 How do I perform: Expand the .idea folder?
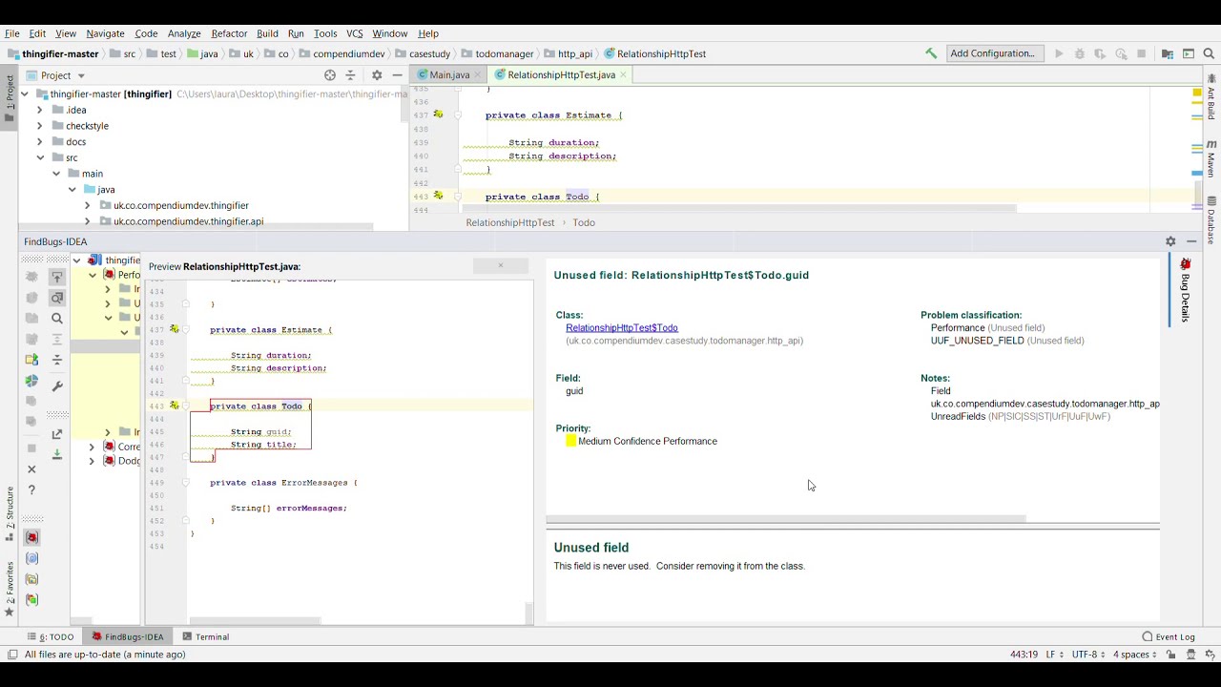point(40,110)
